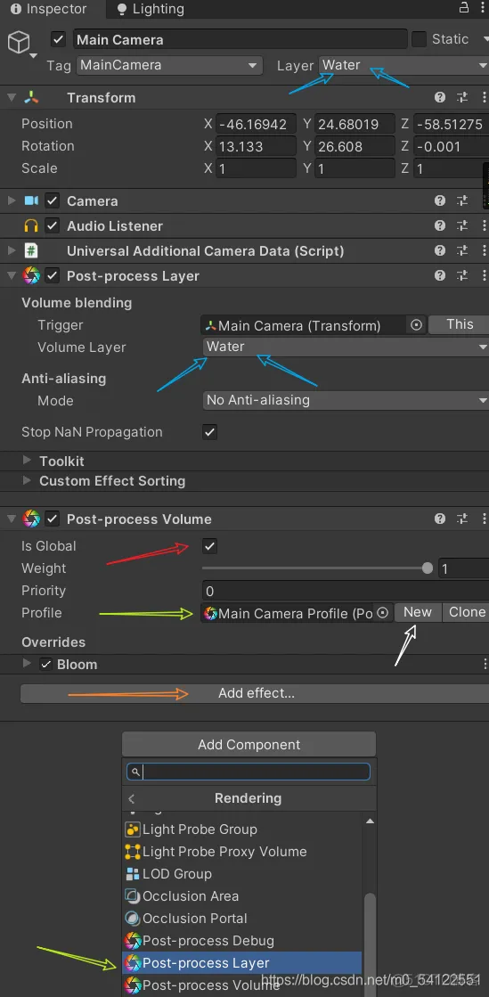
Task: Open Camera component help icon
Action: click(x=439, y=201)
